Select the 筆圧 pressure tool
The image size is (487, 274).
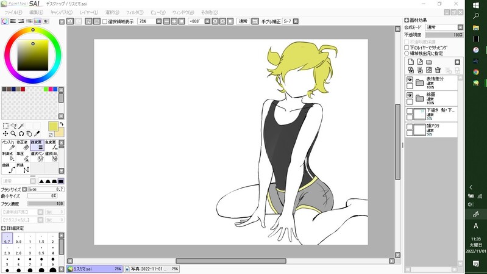23,156
